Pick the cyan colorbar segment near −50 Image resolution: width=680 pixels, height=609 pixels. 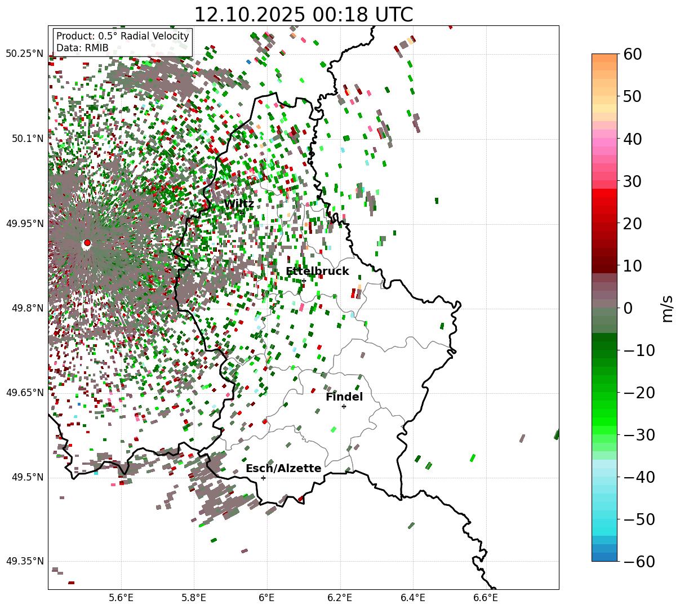click(x=605, y=523)
